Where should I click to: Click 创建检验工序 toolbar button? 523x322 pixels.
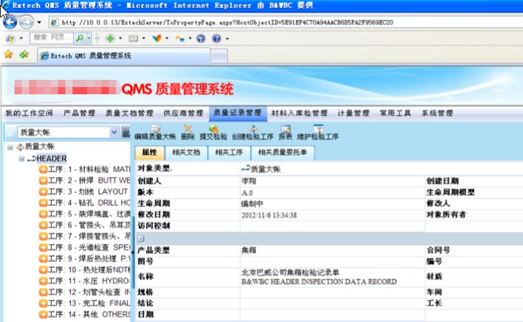click(253, 133)
